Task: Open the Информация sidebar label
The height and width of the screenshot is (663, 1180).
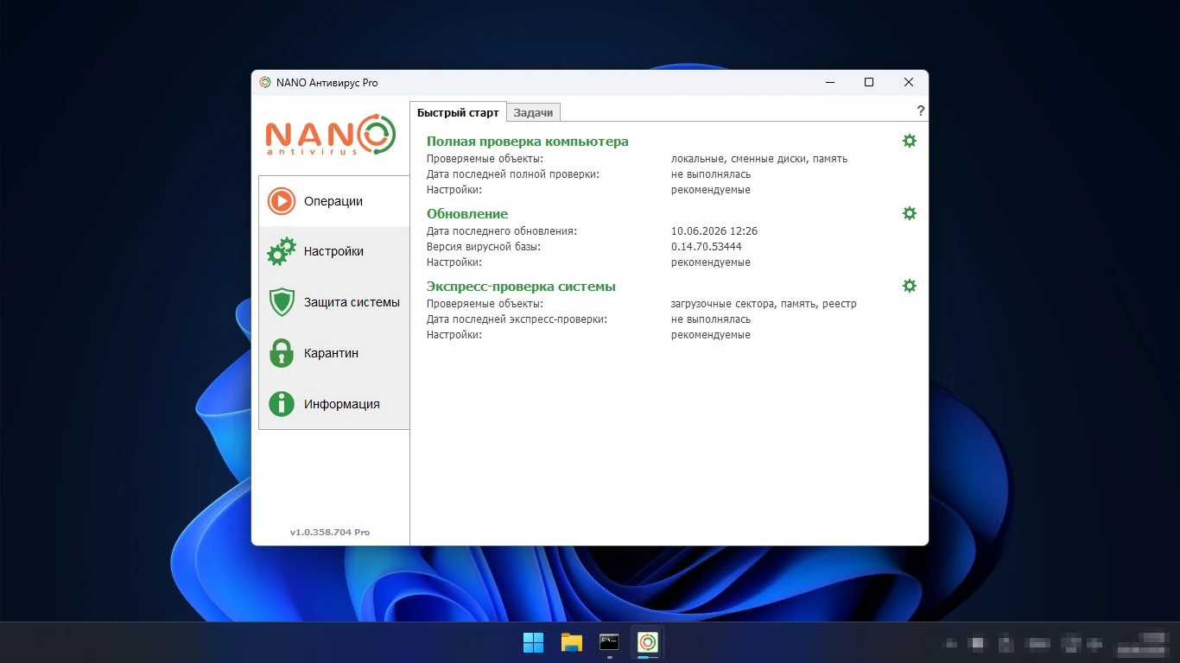Action: point(342,404)
